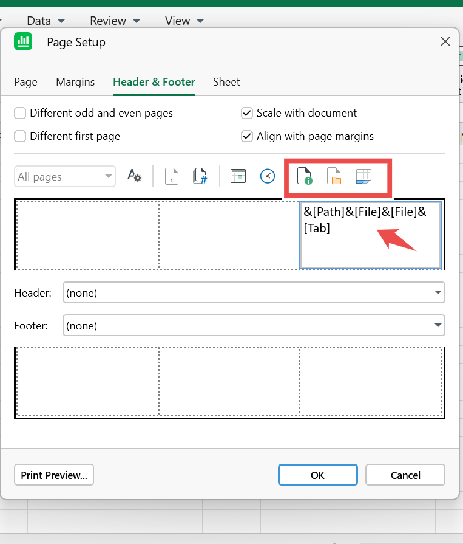Close the Page Setup dialog
The image size is (463, 544).
[x=445, y=41]
